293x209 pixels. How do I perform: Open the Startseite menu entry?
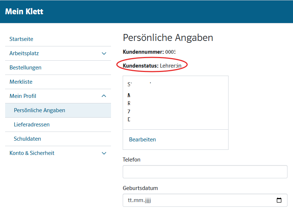coord(21,39)
